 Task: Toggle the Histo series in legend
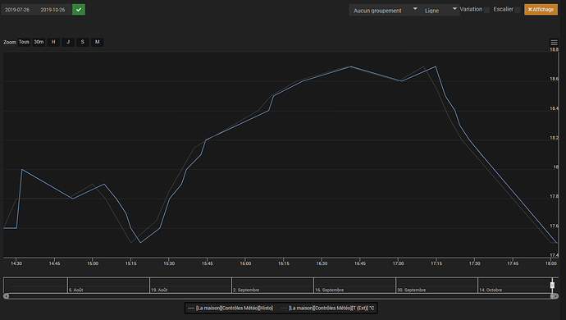tap(231, 308)
